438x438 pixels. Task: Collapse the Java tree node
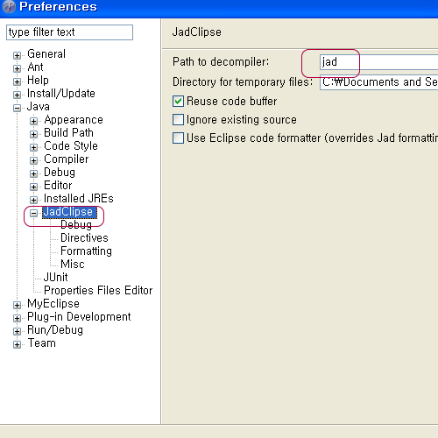[17, 108]
